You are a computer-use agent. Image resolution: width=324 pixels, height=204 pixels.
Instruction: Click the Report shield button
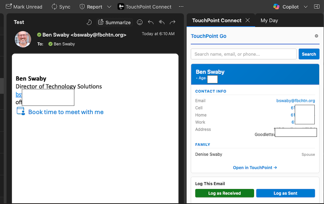tap(91, 7)
